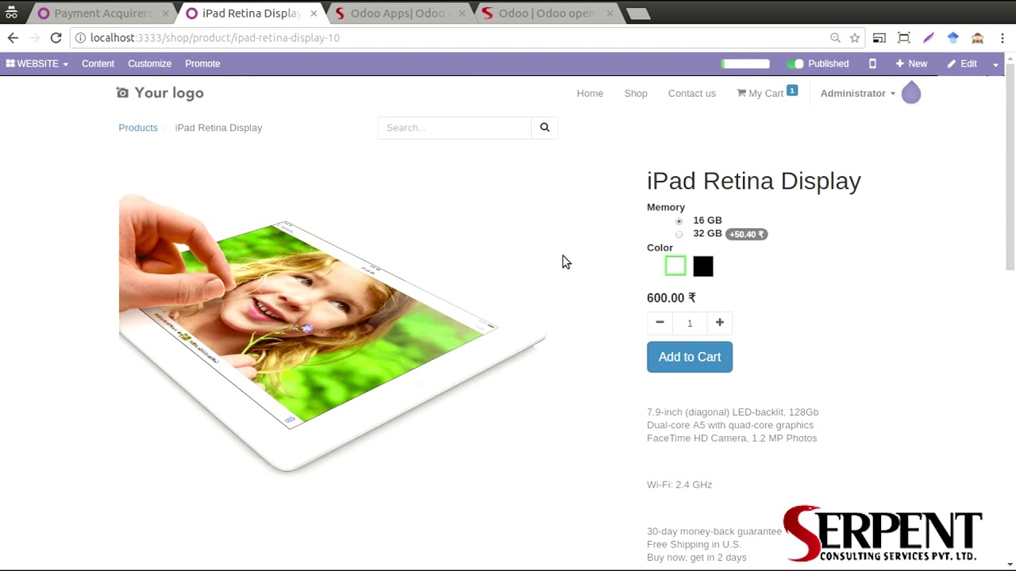This screenshot has width=1016, height=571.
Task: Click the white progress bar in toolbar
Action: coord(745,63)
